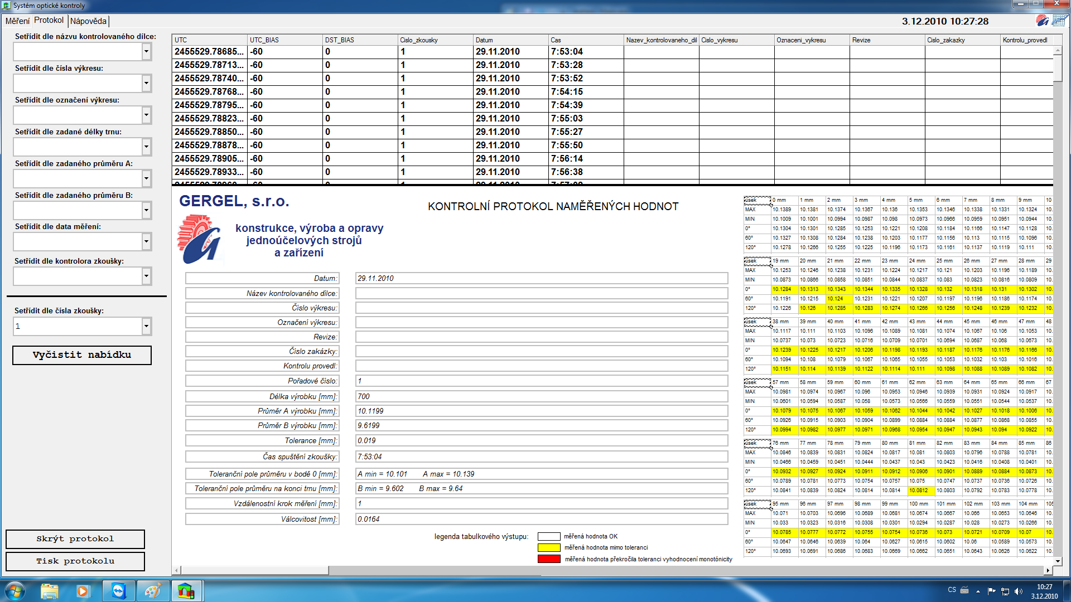Click the network tray icon
The width and height of the screenshot is (1071, 602).
point(1005,591)
